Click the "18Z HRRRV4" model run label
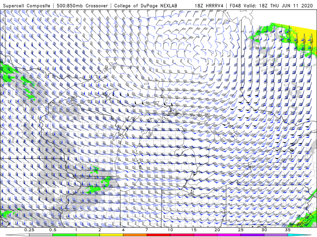This screenshot has height=237, width=317. click(209, 6)
